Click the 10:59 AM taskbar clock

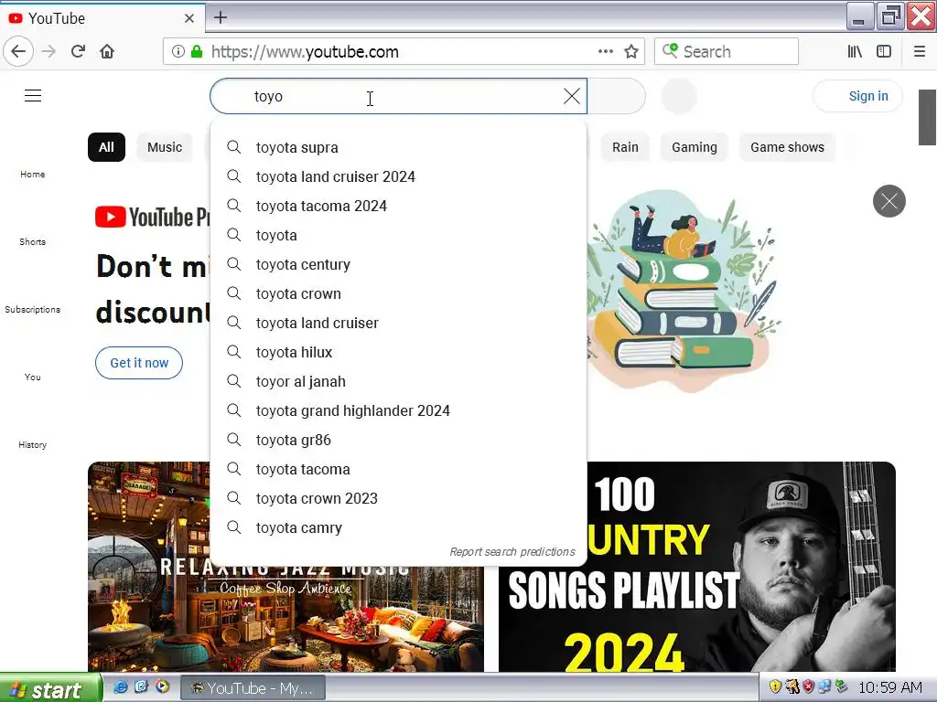889,687
